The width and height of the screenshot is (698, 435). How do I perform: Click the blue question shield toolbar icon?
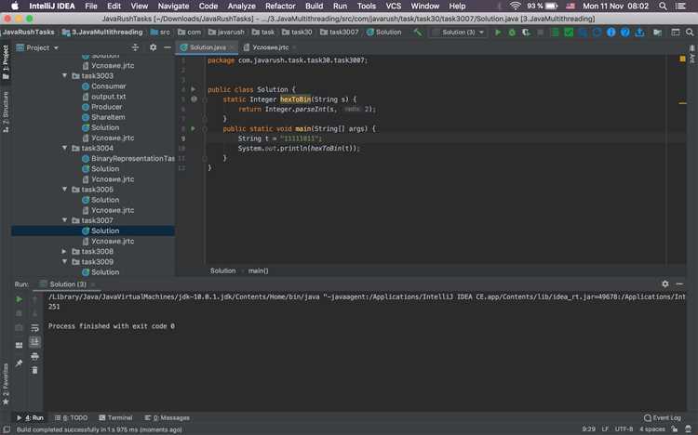[625, 33]
